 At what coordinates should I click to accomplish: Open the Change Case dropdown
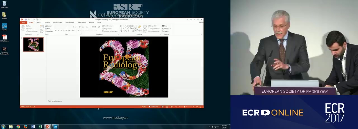click(x=74, y=31)
